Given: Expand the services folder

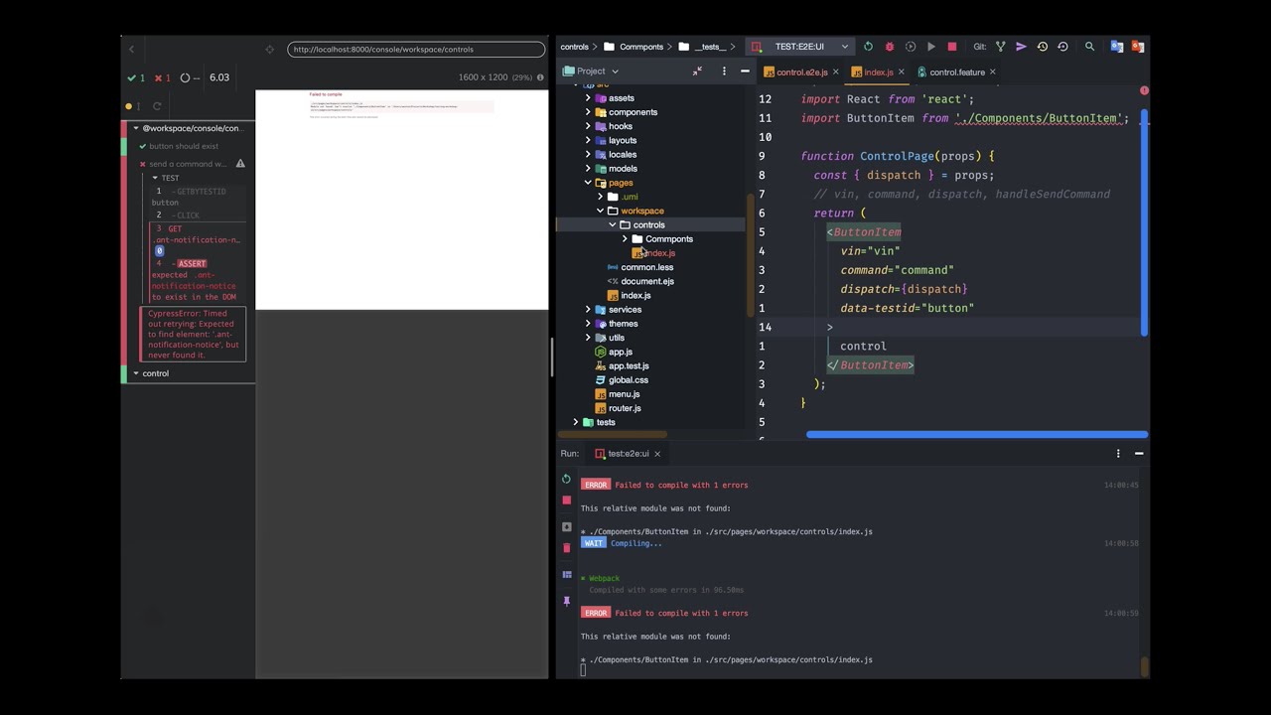Looking at the screenshot, I should click(588, 310).
